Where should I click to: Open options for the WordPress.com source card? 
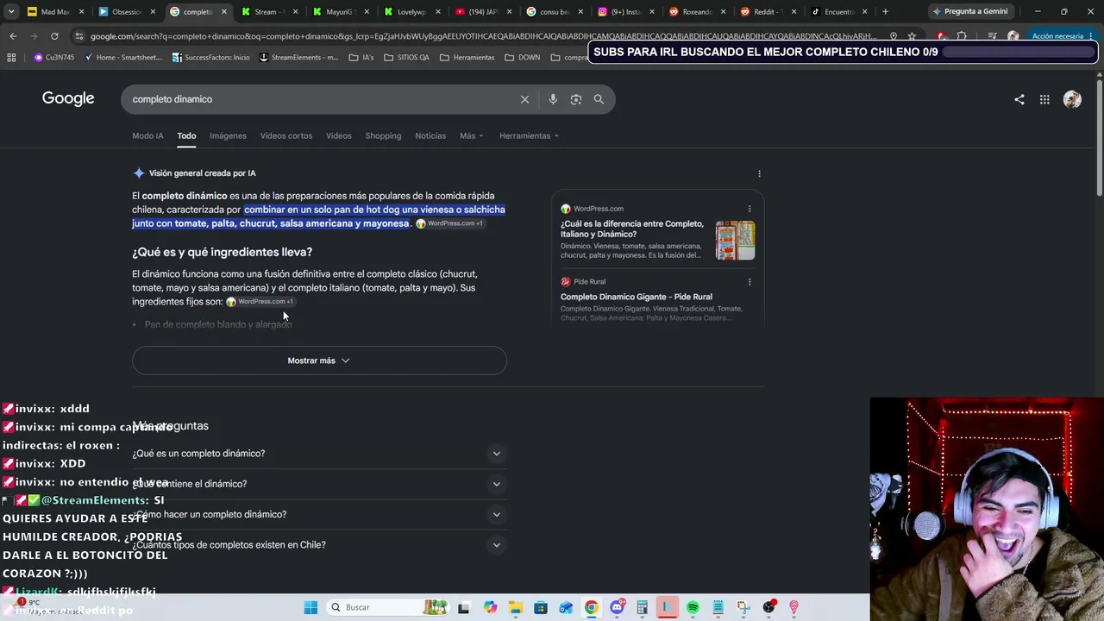tap(750, 209)
